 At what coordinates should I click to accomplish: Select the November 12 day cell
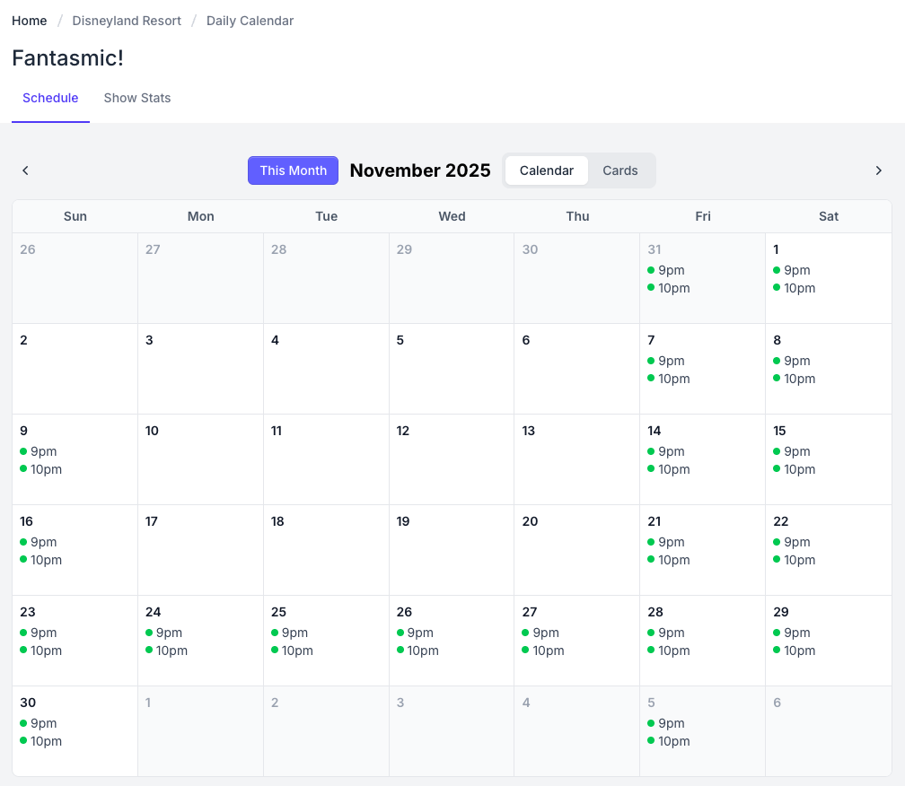(452, 459)
